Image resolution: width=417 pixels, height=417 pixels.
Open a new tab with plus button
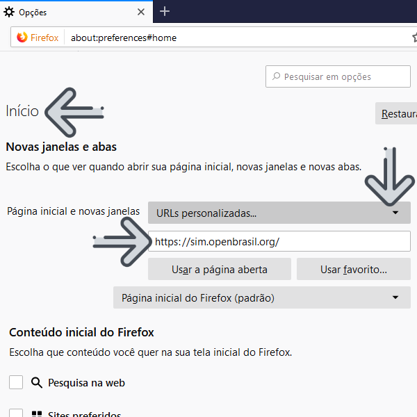(x=165, y=11)
